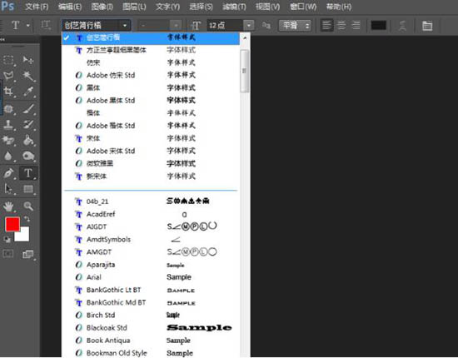Screen dimensions: 458x358
Task: Open the anti-aliasing 平滑 dropdown
Action: [295, 26]
